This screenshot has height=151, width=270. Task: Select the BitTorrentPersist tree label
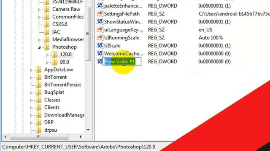pyautogui.click(x=62, y=85)
